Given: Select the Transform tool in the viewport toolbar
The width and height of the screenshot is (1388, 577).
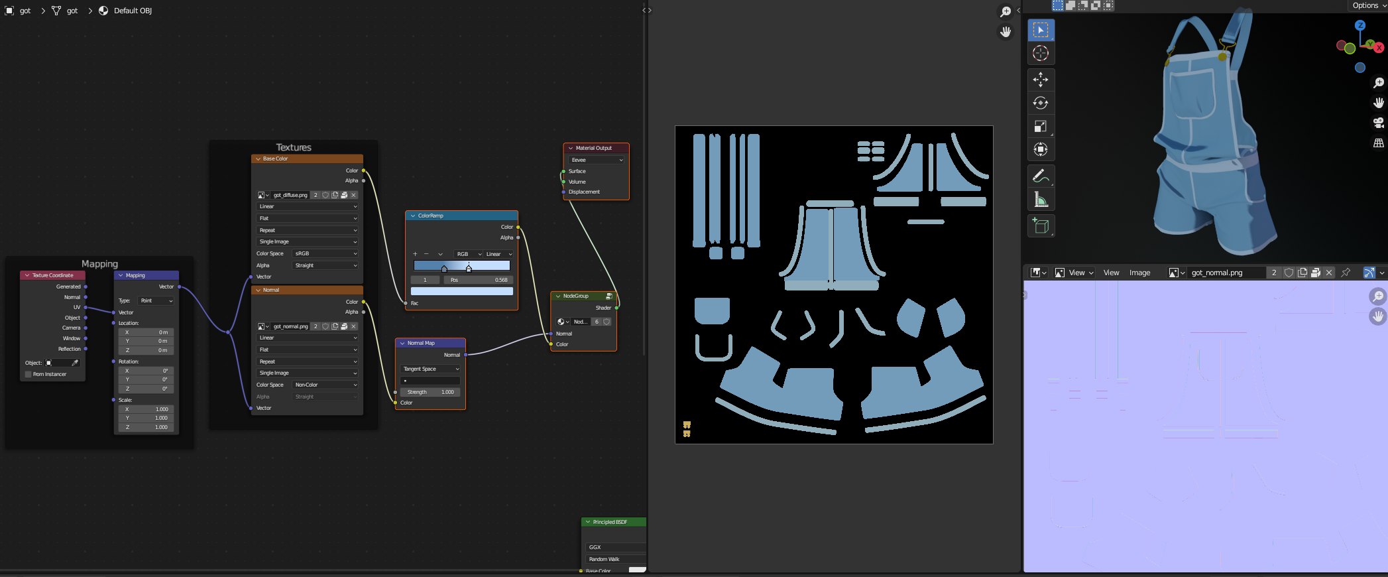Looking at the screenshot, I should (x=1041, y=149).
